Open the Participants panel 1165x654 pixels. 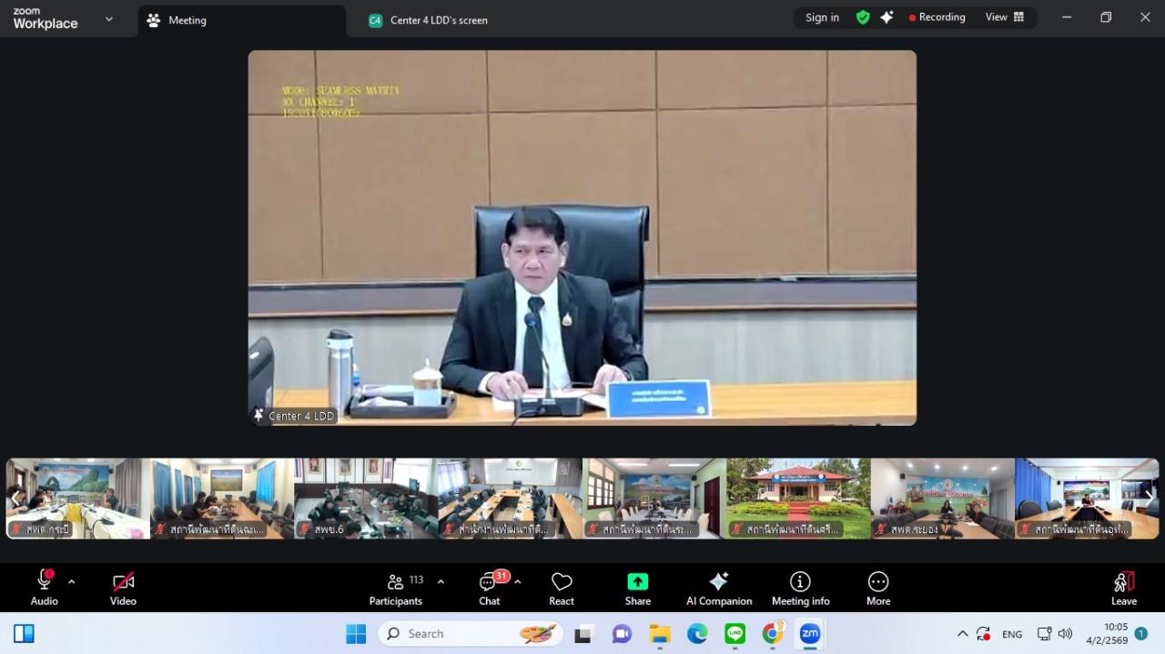coord(396,588)
